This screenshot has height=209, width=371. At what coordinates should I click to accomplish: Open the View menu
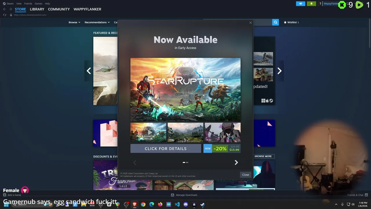coord(19,3)
